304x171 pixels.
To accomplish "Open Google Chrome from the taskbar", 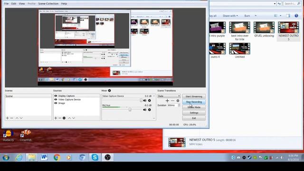I will pos(57,157).
